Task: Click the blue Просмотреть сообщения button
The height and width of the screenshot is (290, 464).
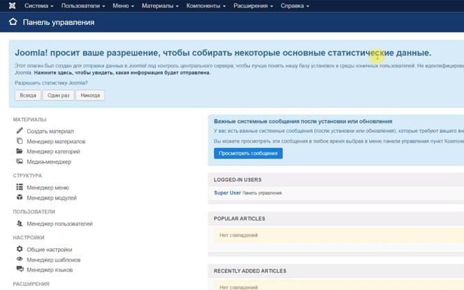Action: 248,154
